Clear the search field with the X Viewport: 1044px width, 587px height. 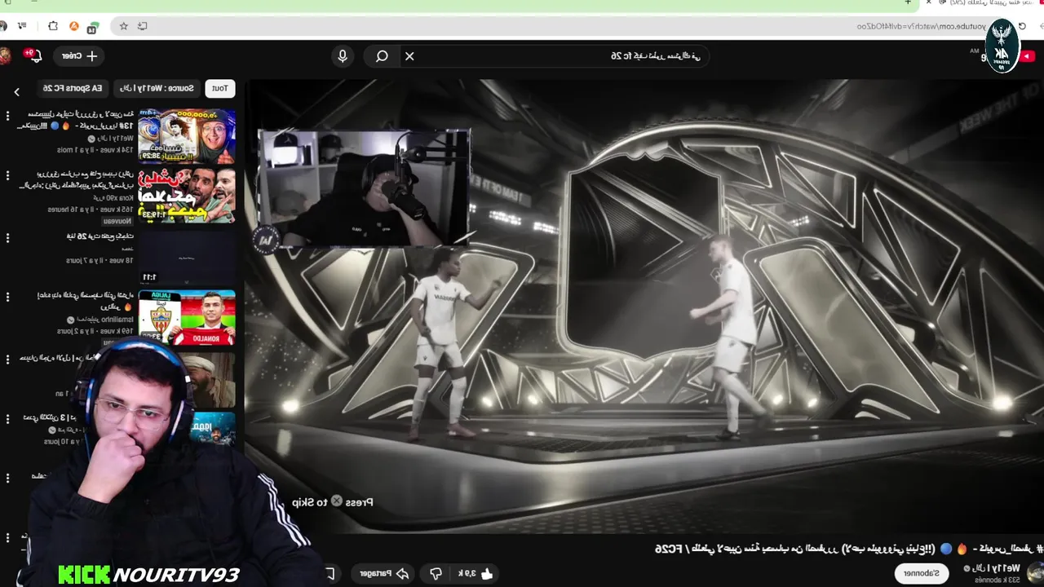pyautogui.click(x=409, y=56)
